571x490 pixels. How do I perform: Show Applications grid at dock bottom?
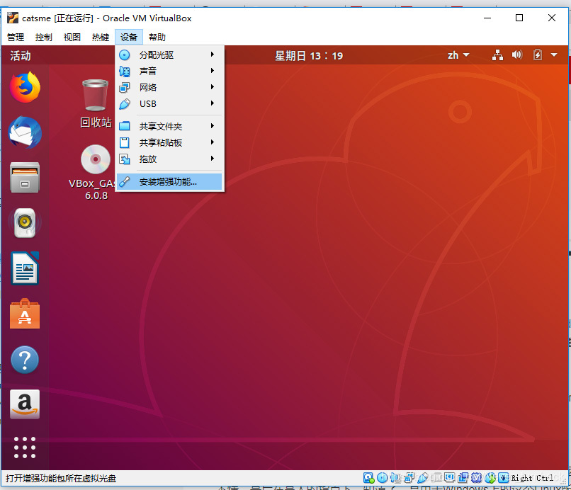[25, 448]
